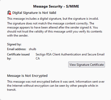
Task: Click the sentence stating the signature is invalid
Action: tap(53, 19)
